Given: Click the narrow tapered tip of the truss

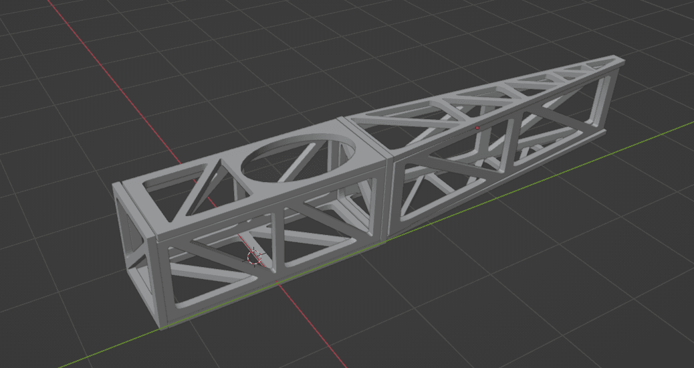Looking at the screenshot, I should pyautogui.click(x=618, y=62).
